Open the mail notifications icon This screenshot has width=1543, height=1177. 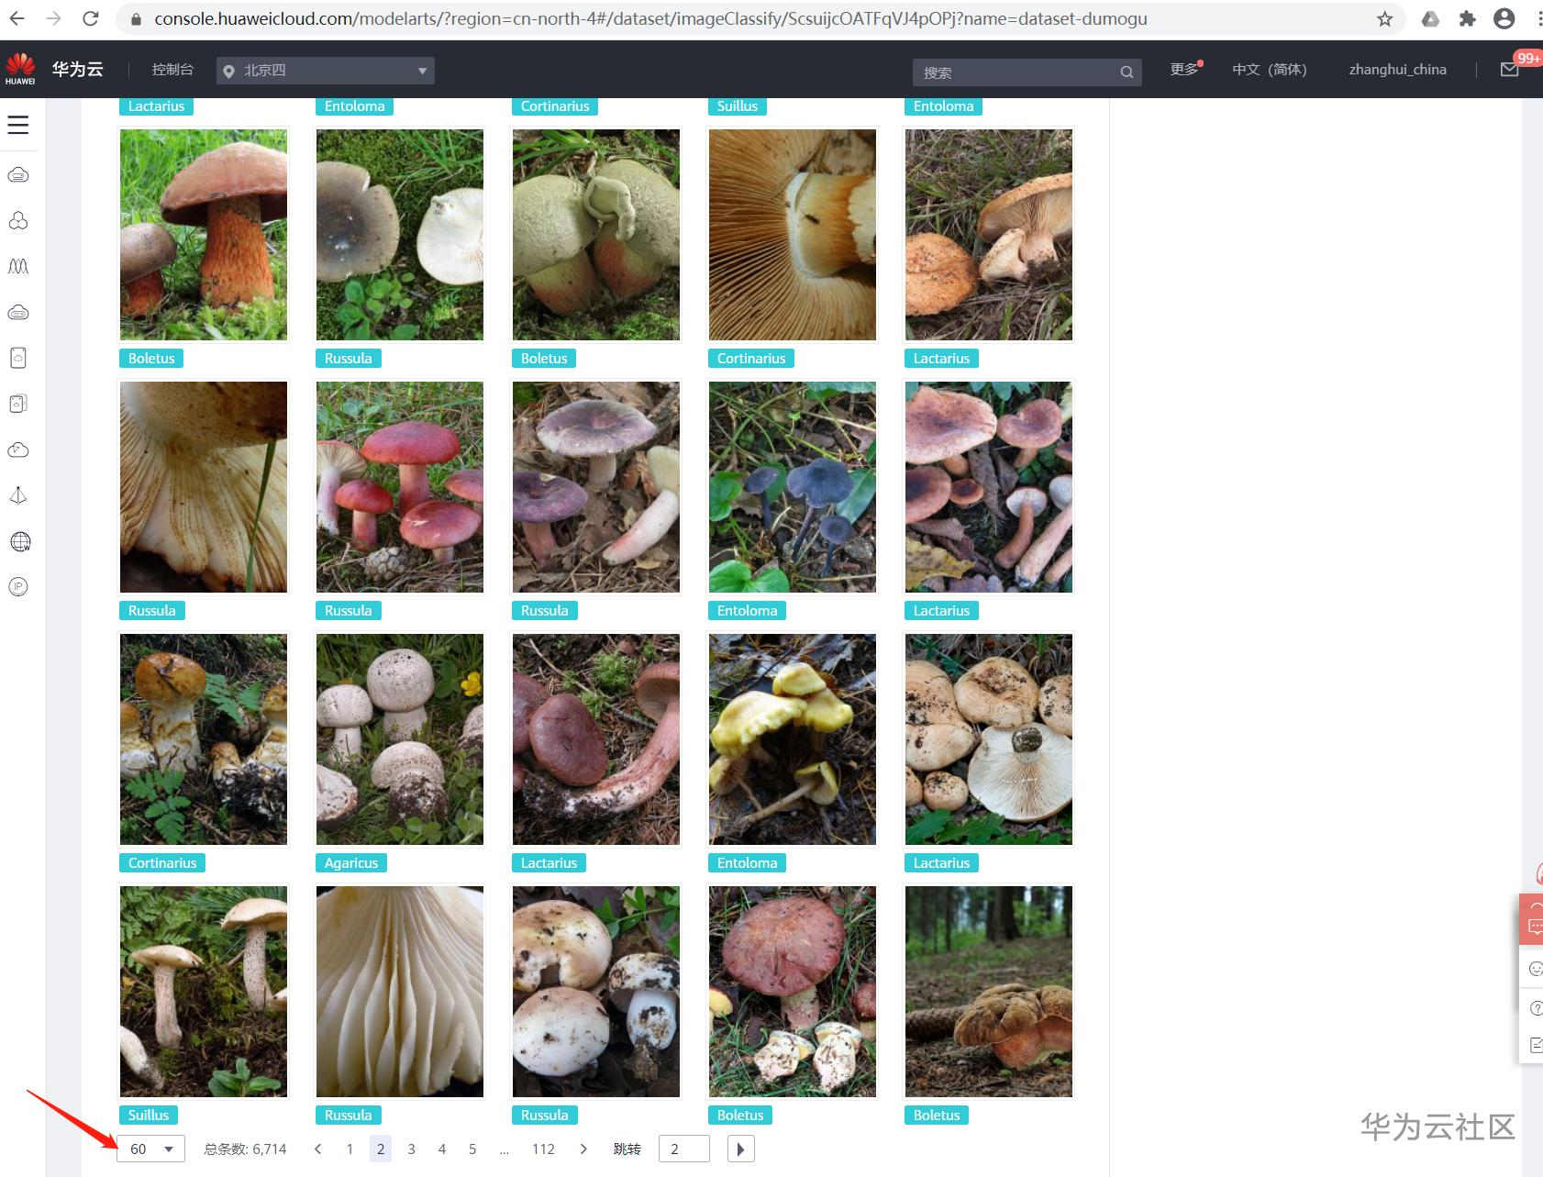point(1509,70)
